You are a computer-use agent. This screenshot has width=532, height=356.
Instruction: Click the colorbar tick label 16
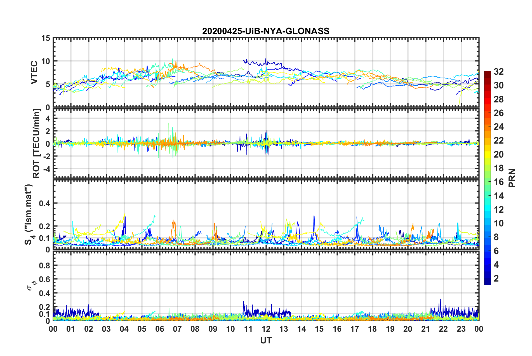pyautogui.click(x=498, y=182)
